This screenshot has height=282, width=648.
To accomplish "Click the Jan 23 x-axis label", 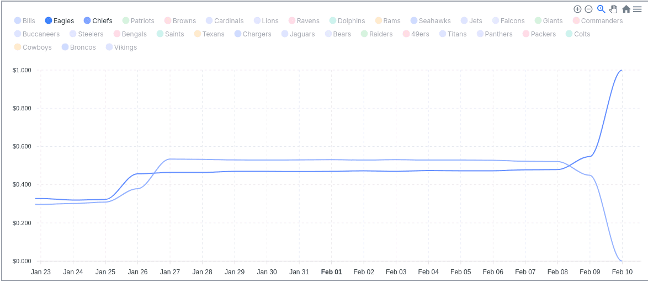I will point(40,272).
